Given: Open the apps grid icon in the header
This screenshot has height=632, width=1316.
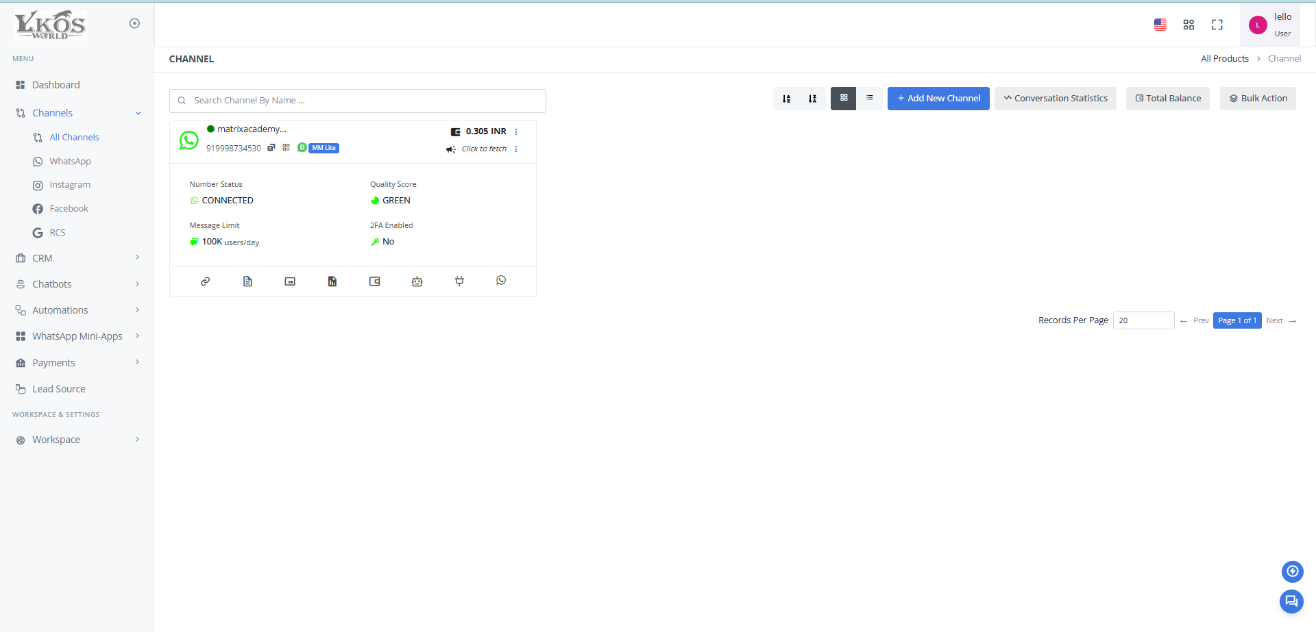Looking at the screenshot, I should (x=1189, y=25).
